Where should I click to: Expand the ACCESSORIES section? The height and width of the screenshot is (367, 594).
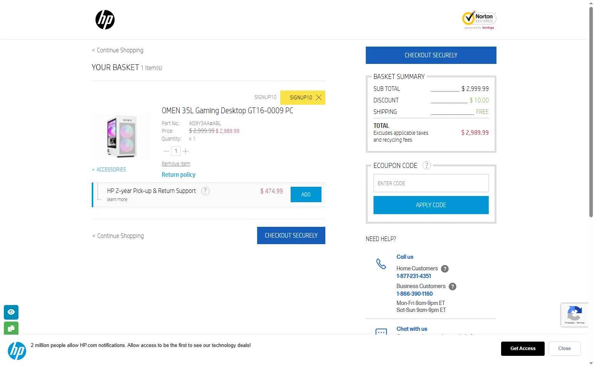pos(109,169)
